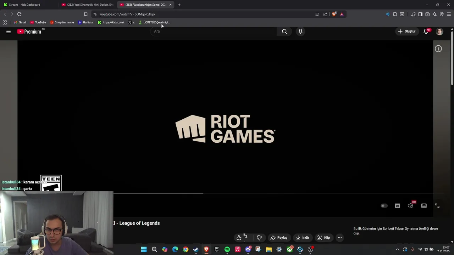Open the Brave playlist music icon

[x=413, y=14]
